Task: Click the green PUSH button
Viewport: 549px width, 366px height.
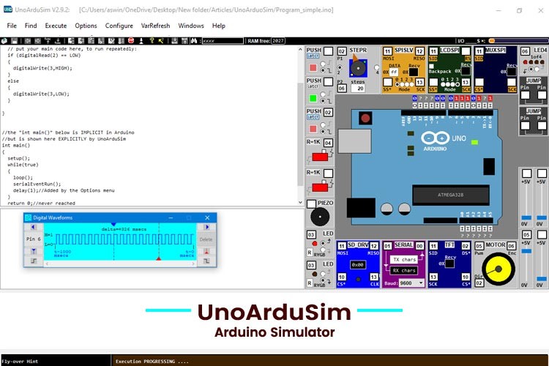Action: [x=313, y=98]
